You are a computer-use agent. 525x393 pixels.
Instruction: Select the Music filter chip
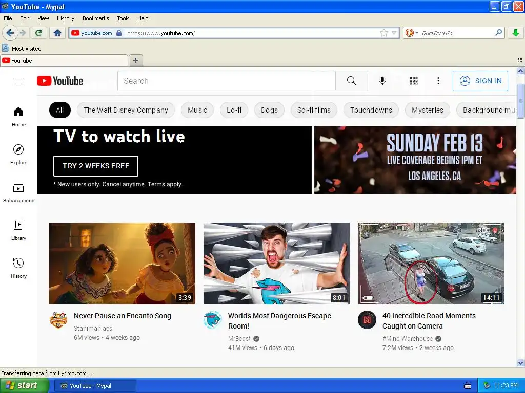(197, 110)
